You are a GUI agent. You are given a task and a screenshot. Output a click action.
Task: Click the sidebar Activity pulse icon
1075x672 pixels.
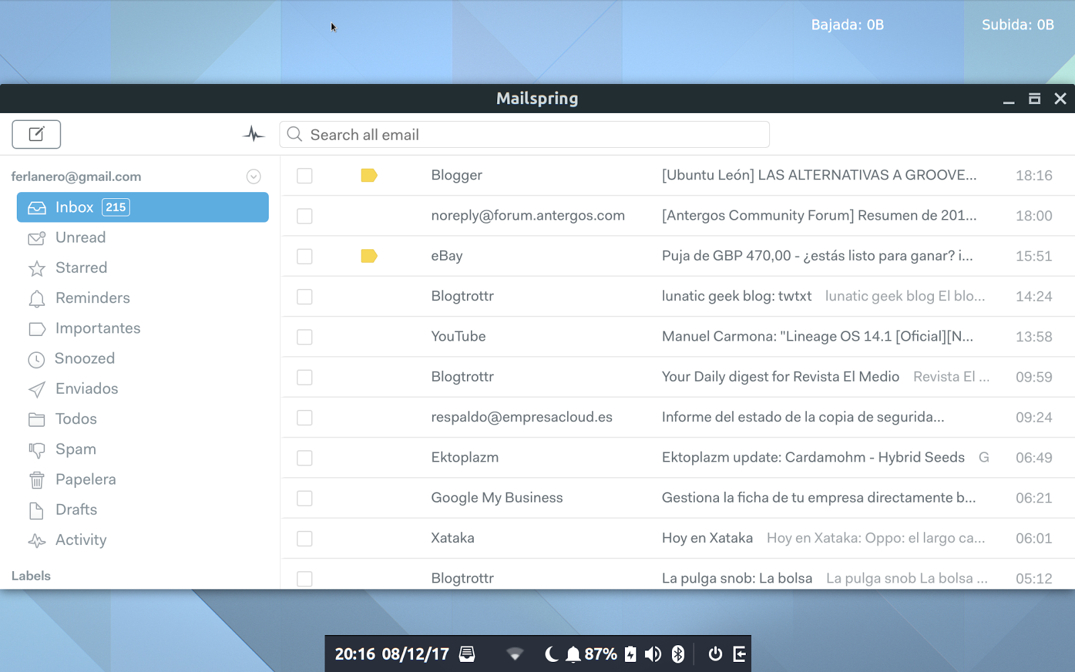37,540
